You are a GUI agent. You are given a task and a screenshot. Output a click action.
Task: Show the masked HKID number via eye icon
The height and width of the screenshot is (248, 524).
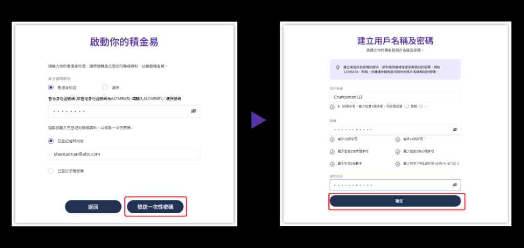click(193, 111)
